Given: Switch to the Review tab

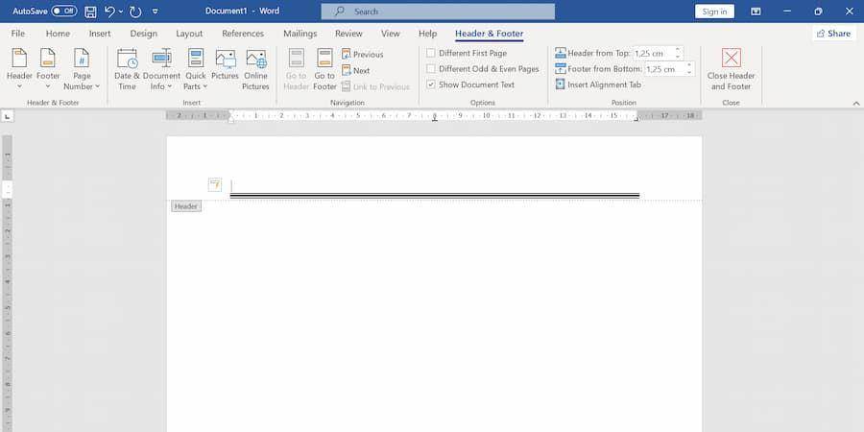Looking at the screenshot, I should pos(348,34).
